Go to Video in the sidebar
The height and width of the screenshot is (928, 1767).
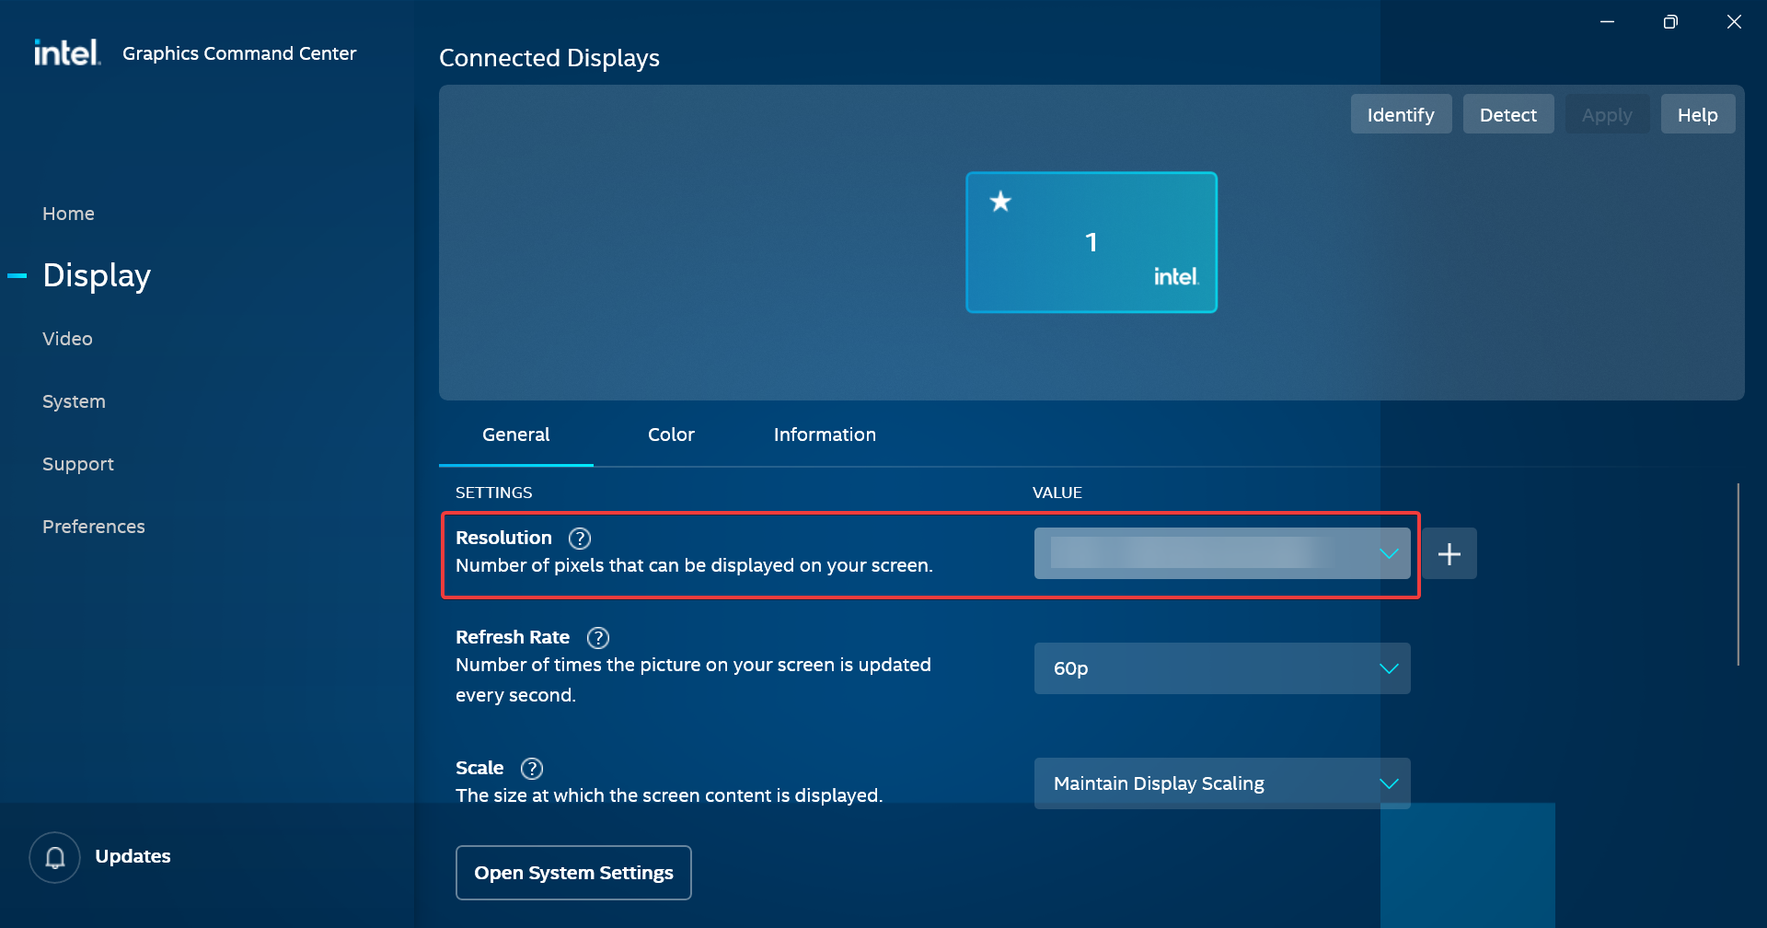pyautogui.click(x=67, y=339)
